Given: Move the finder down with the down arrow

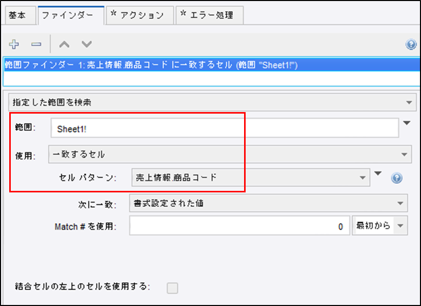Looking at the screenshot, I should pyautogui.click(x=87, y=44).
